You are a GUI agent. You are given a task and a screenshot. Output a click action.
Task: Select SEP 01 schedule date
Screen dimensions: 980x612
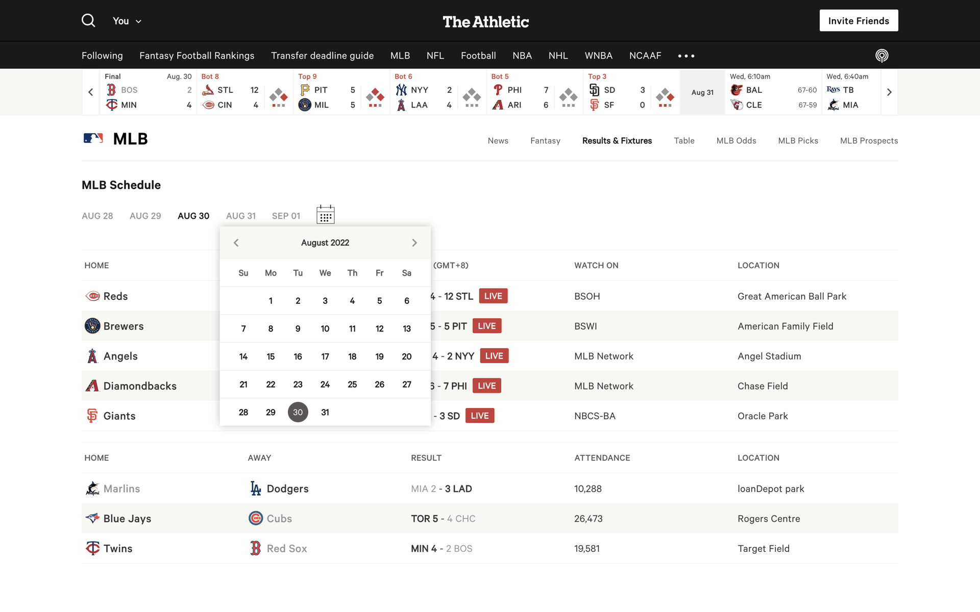click(x=286, y=216)
